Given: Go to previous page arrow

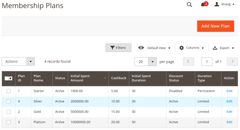Looking at the screenshot, I should (189, 62).
